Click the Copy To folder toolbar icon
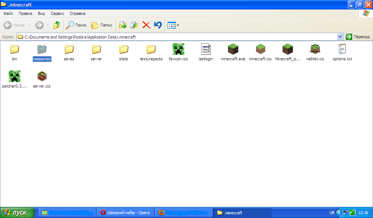Image resolution: width=373 pixels, height=218 pixels. coord(134,25)
